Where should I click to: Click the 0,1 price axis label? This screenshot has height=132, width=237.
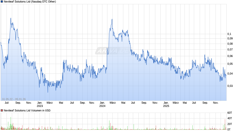click(x=229, y=34)
